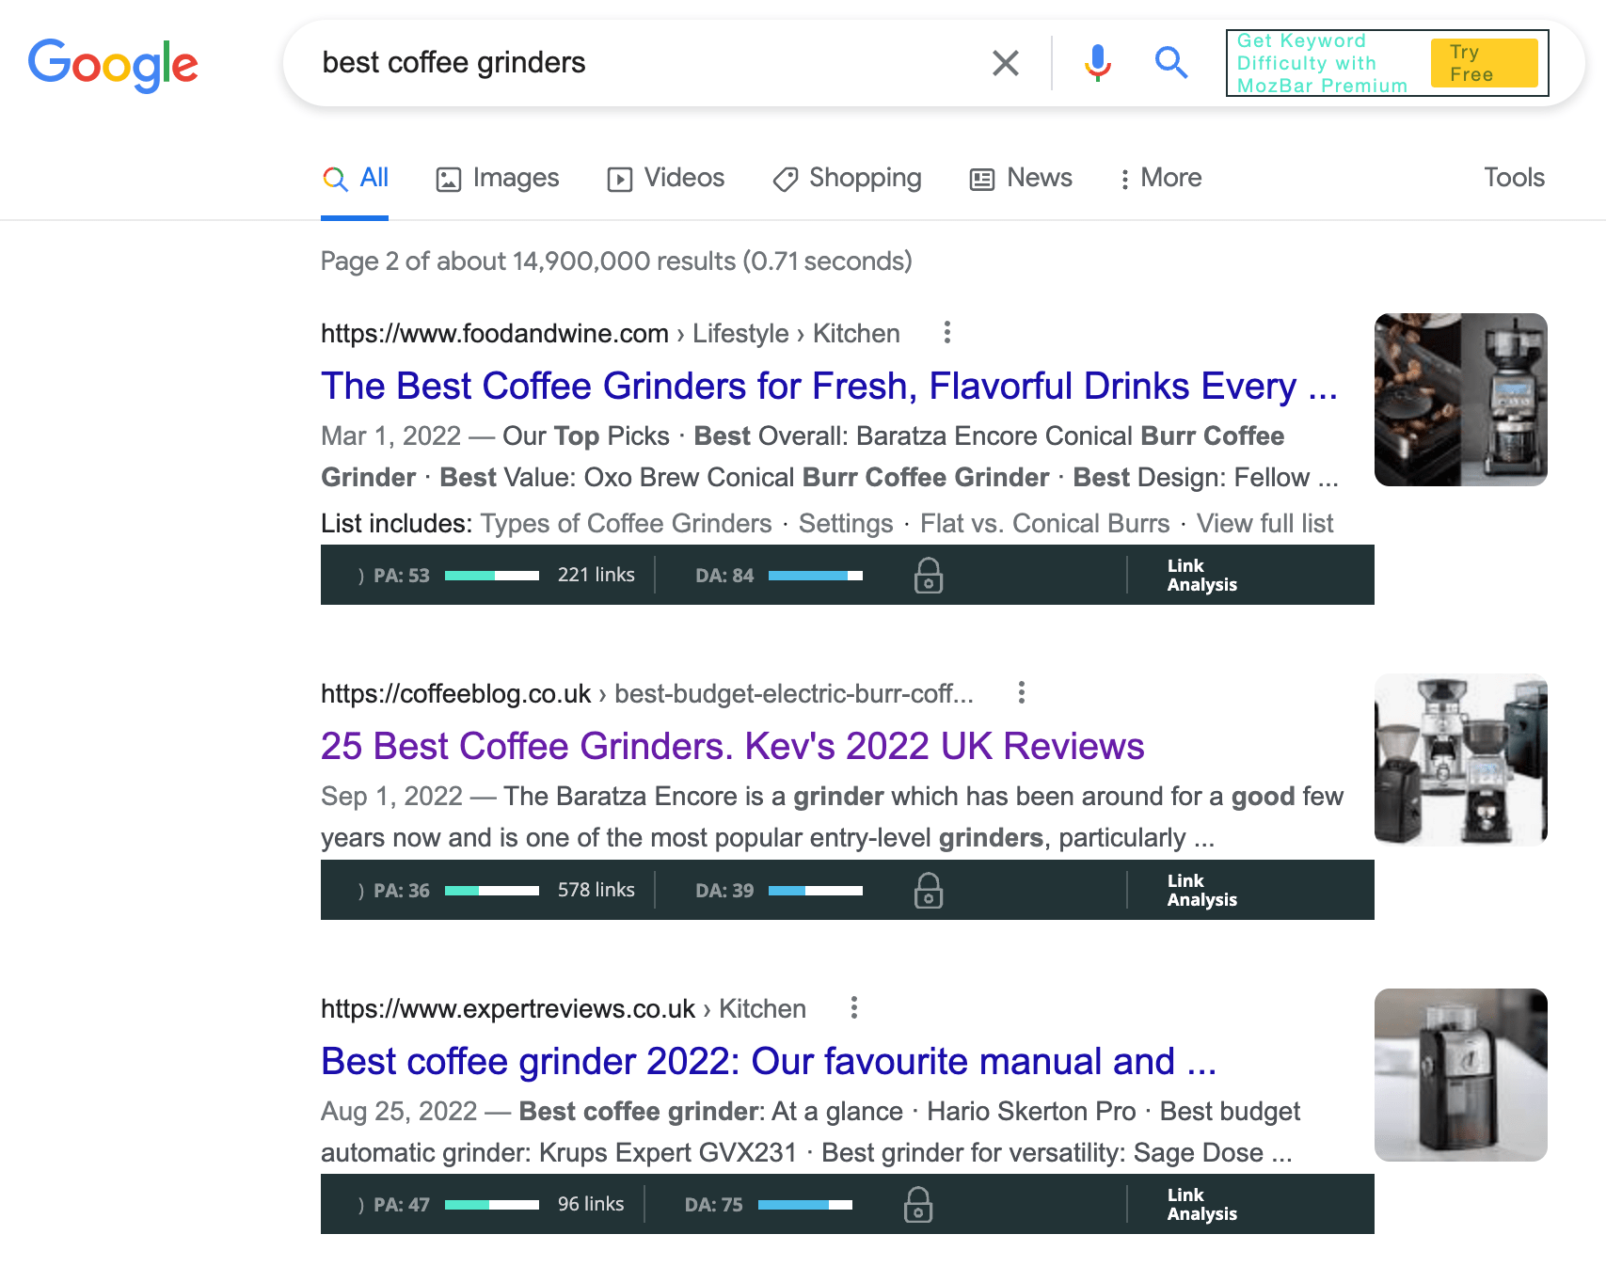Clear the search query with X
Screen dimensions: 1606x1266
[1006, 63]
